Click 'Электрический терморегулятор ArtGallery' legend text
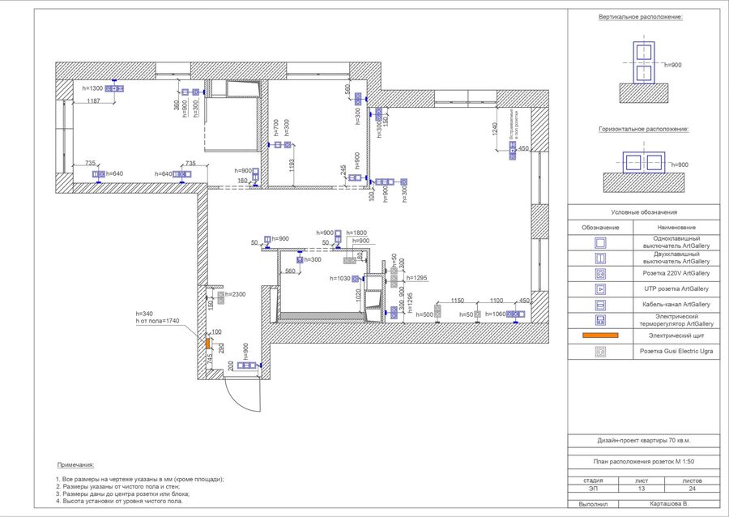This screenshot has width=729, height=517. [676, 320]
